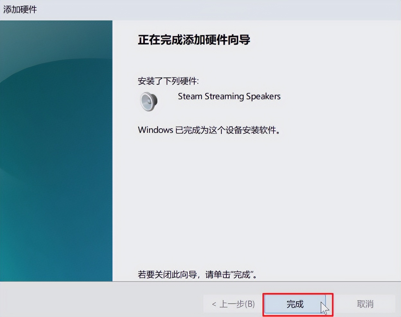Click the 取消 button

tap(365, 304)
